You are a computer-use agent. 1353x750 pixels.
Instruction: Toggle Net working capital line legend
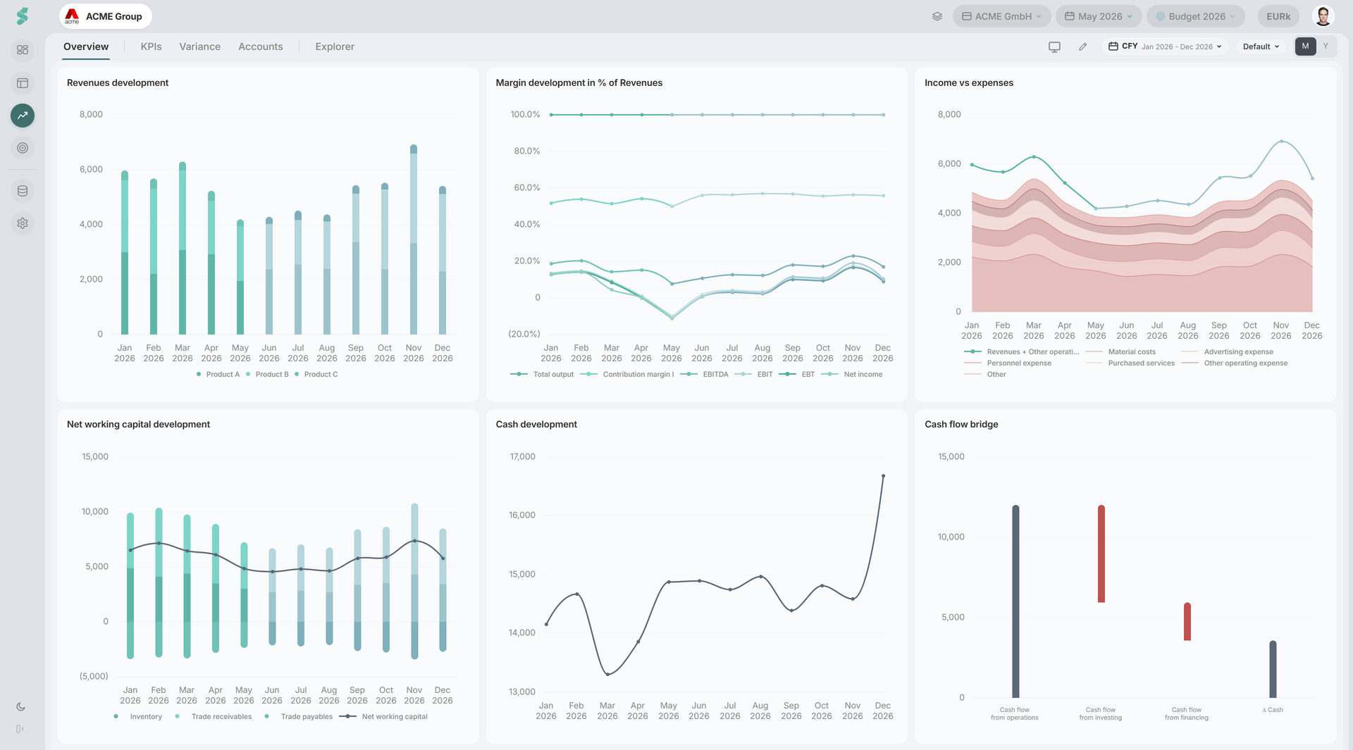pos(383,717)
